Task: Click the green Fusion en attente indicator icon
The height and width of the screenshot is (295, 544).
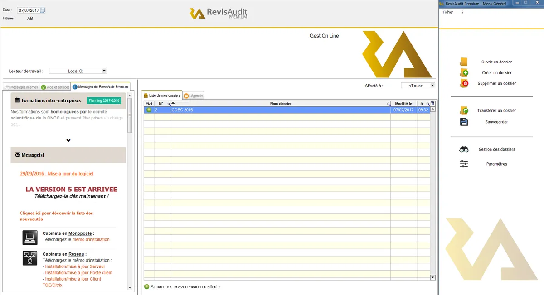Action: [x=146, y=286]
